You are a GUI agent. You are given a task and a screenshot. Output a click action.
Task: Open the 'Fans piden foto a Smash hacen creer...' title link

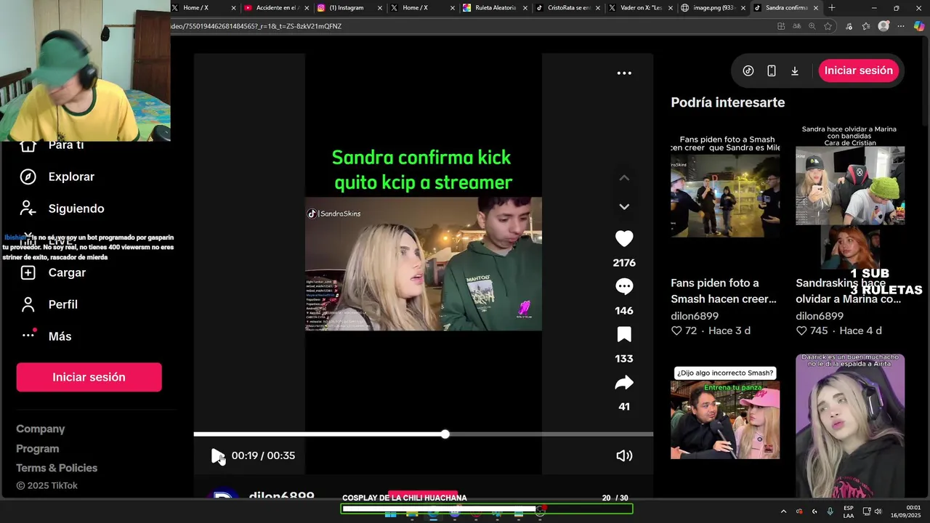pos(724,291)
